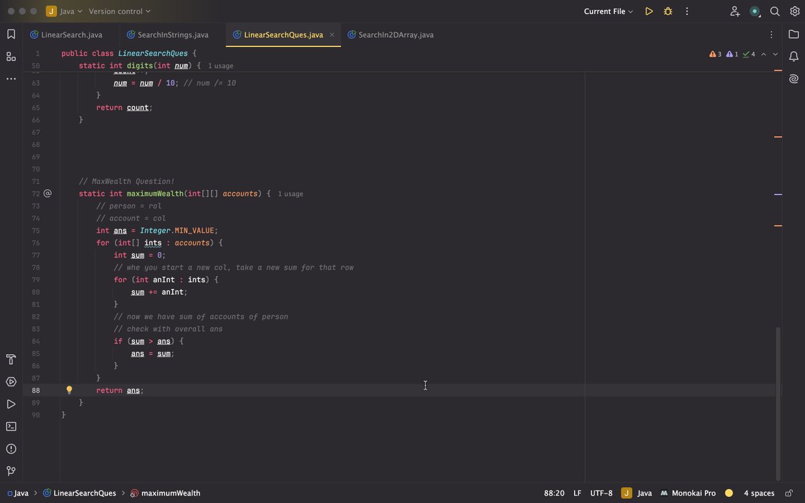
Task: Open Search Everywhere magnifier
Action: point(775,11)
